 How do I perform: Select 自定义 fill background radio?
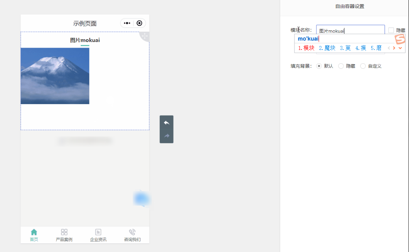point(363,66)
